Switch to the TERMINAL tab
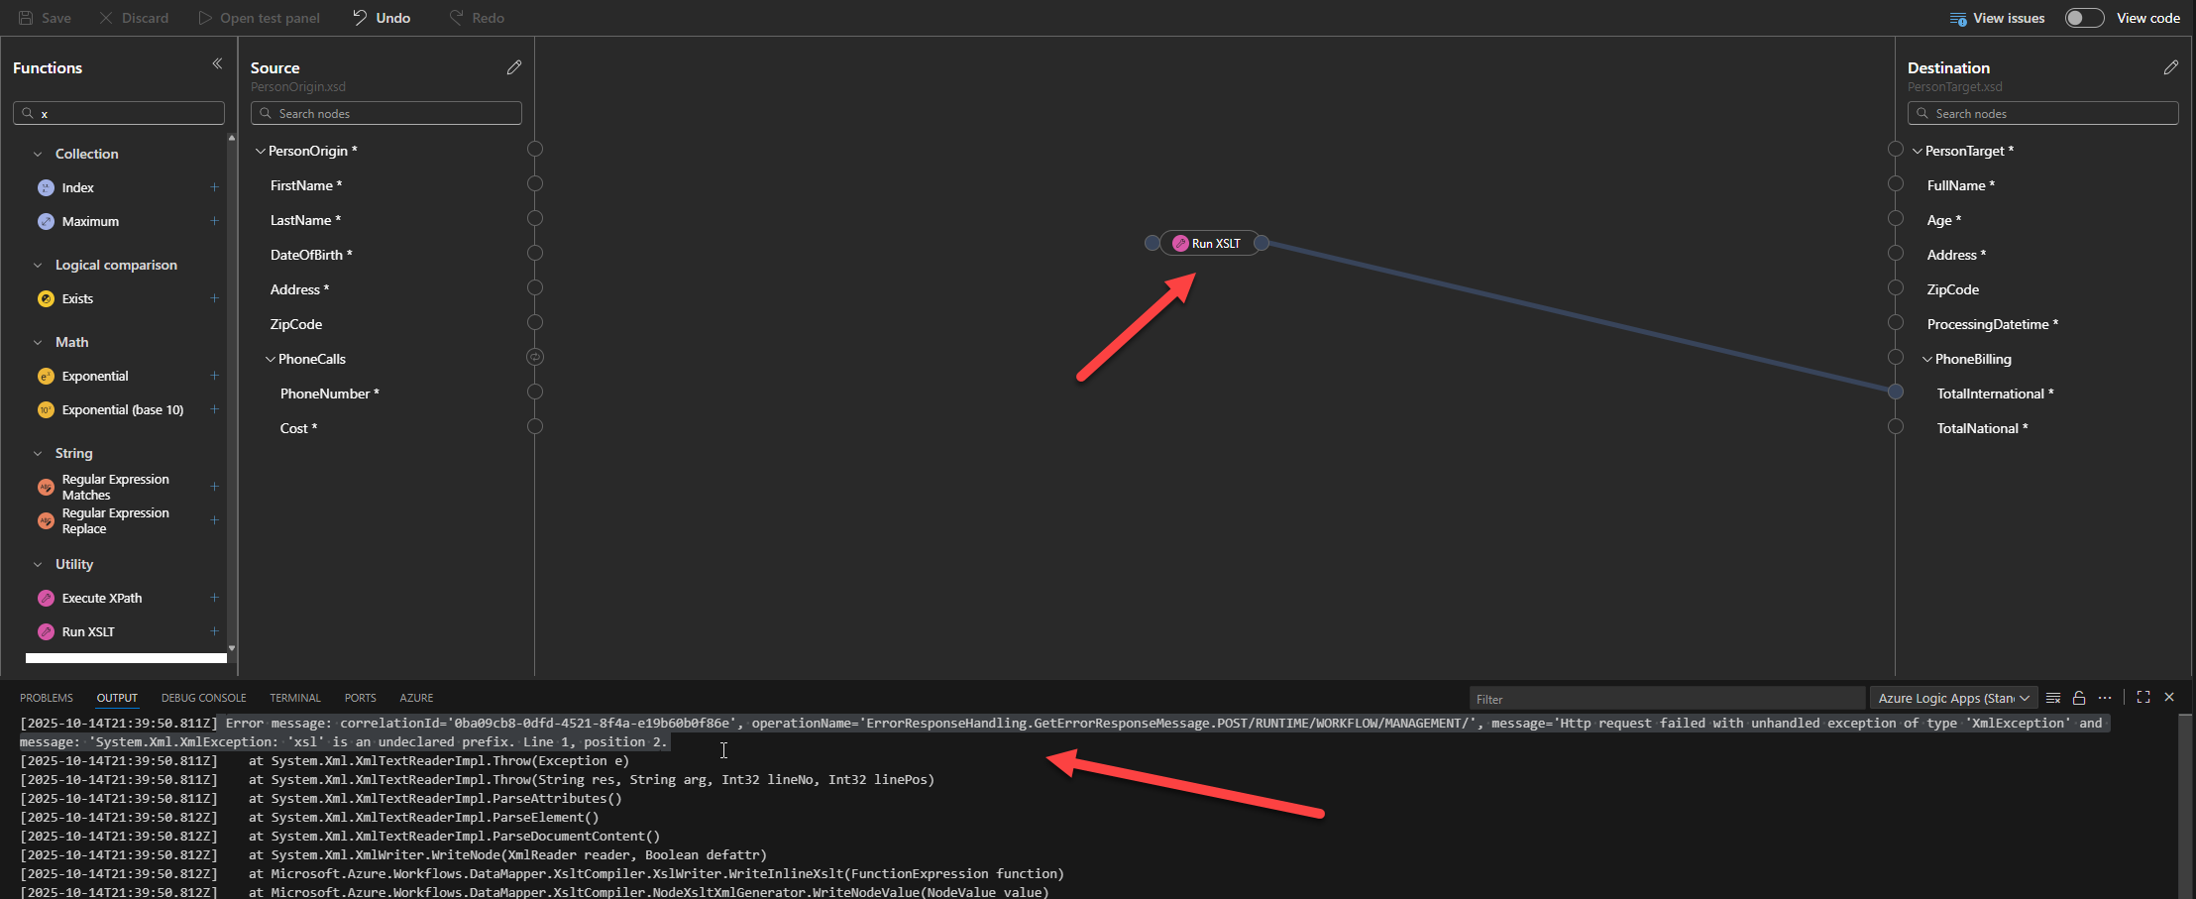 coord(295,698)
